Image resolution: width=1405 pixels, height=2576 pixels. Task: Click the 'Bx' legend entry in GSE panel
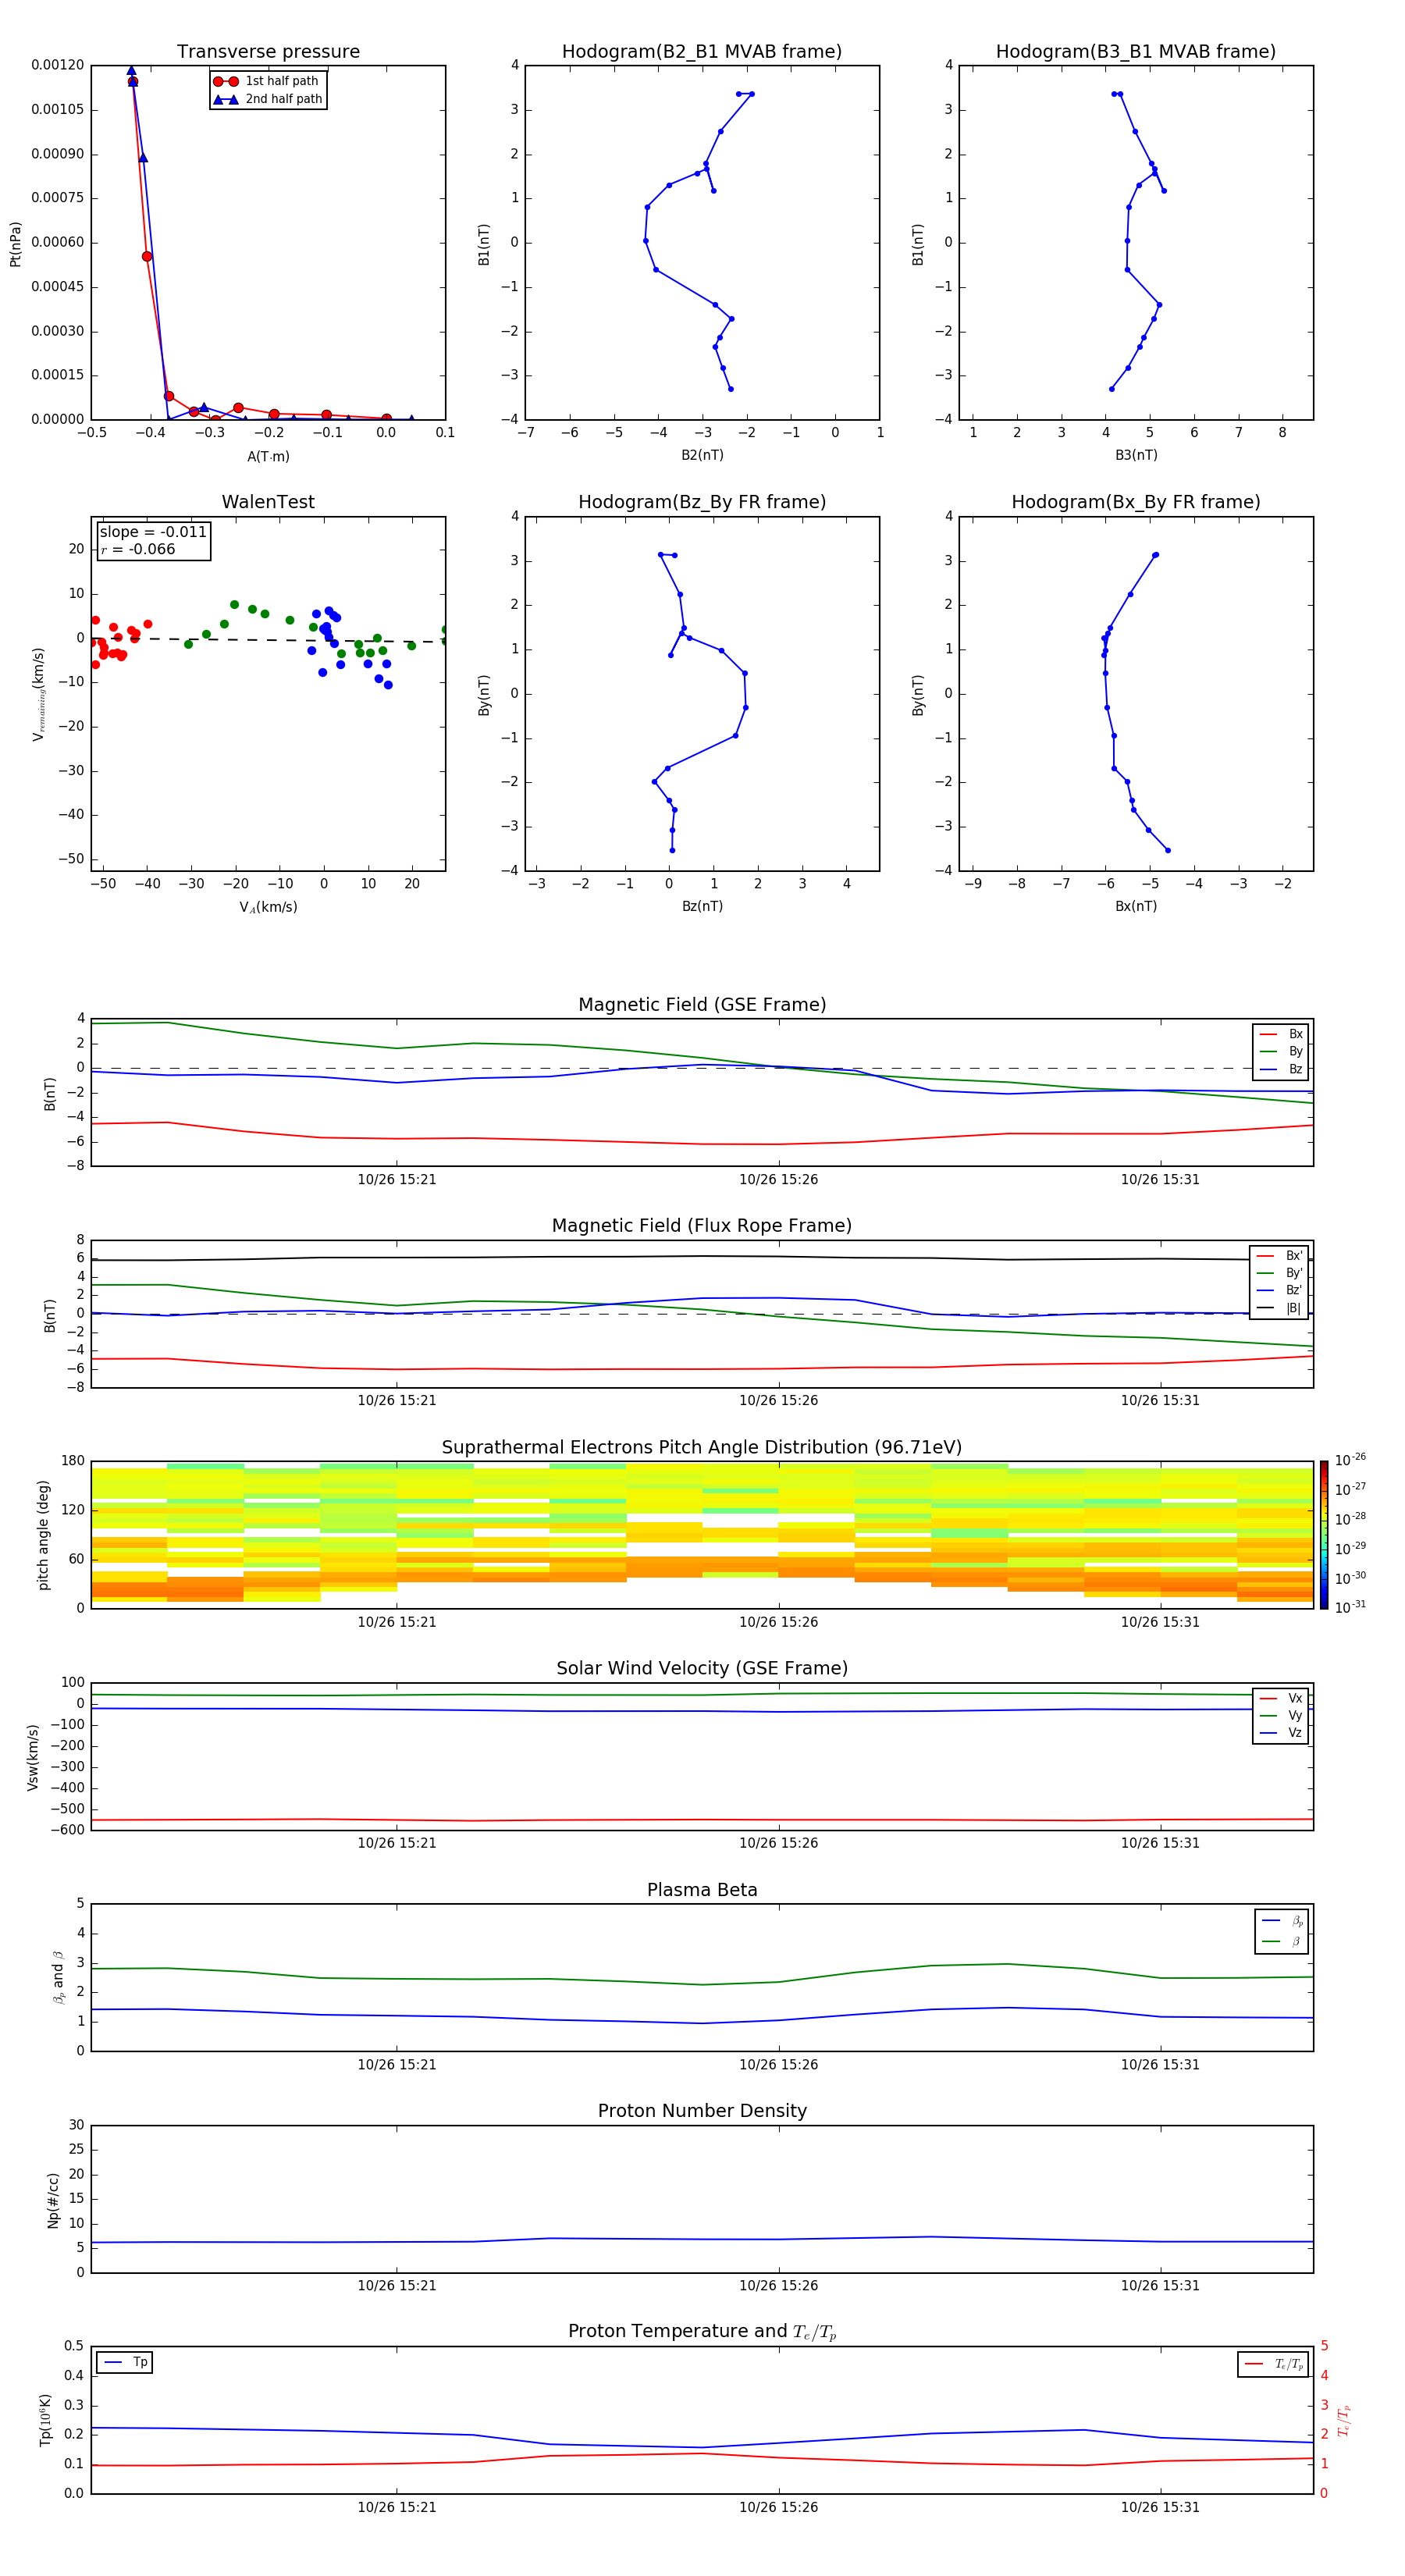1282,1034
